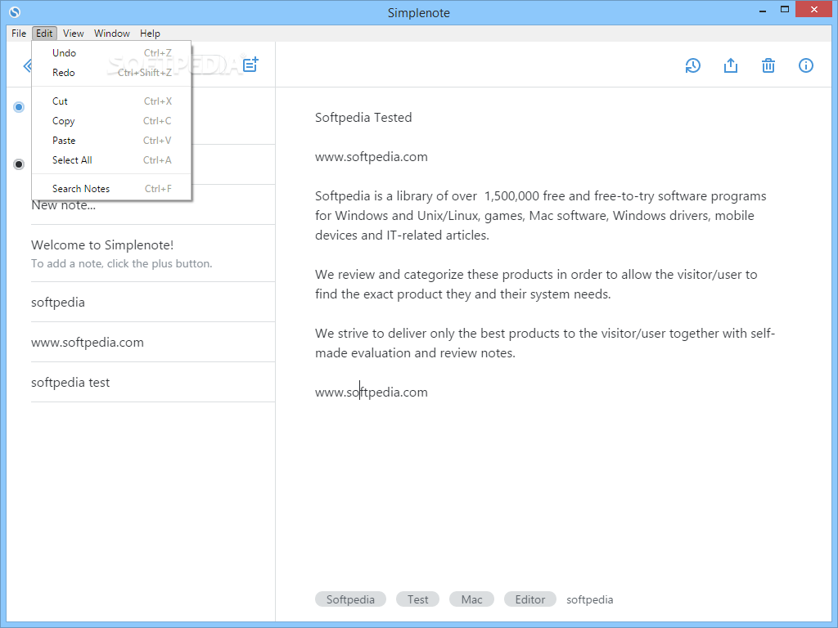Click the last 'www.softpedia.com' line in editor
Screen dimensions: 838x628
(x=372, y=392)
